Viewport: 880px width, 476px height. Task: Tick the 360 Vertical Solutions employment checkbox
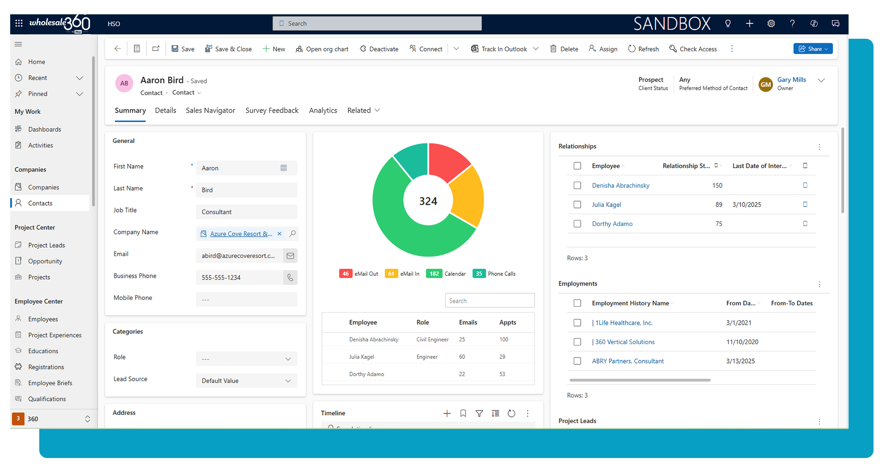point(577,342)
